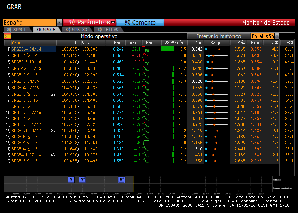Click RSI value 61.9
The height and width of the screenshot is (213, 298).
(x=289, y=49)
